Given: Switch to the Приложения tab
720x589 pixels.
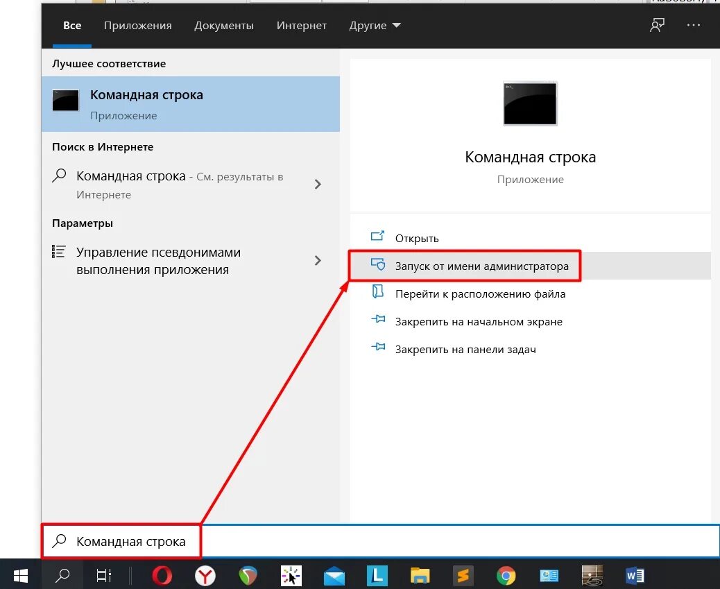Looking at the screenshot, I should point(138,25).
